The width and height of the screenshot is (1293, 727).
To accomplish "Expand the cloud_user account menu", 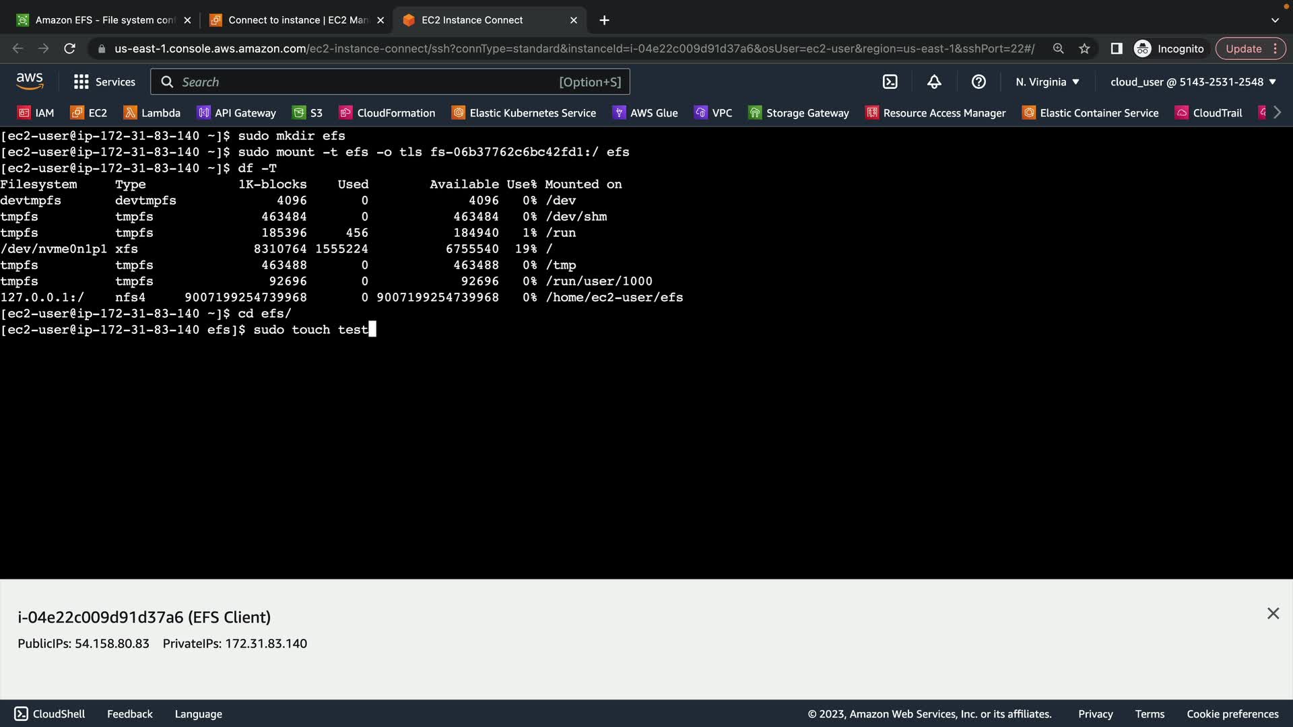I will tap(1193, 81).
